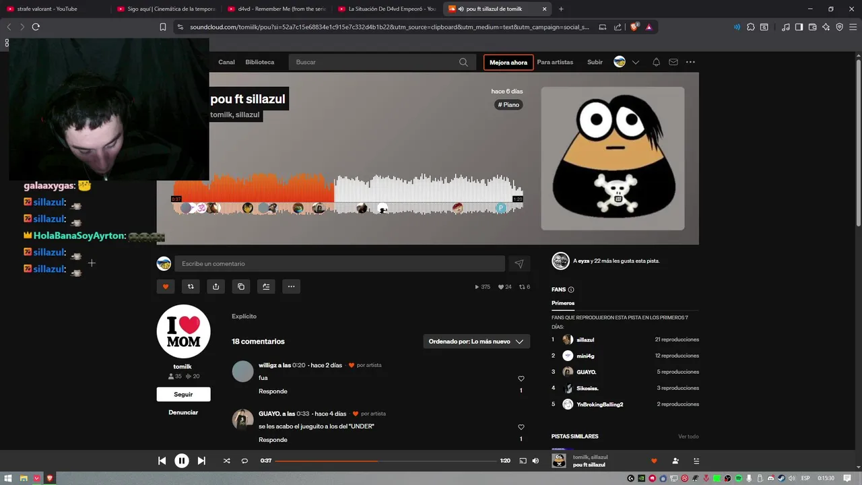
Task: Toggle the browser sidebar panel
Action: coord(799,27)
